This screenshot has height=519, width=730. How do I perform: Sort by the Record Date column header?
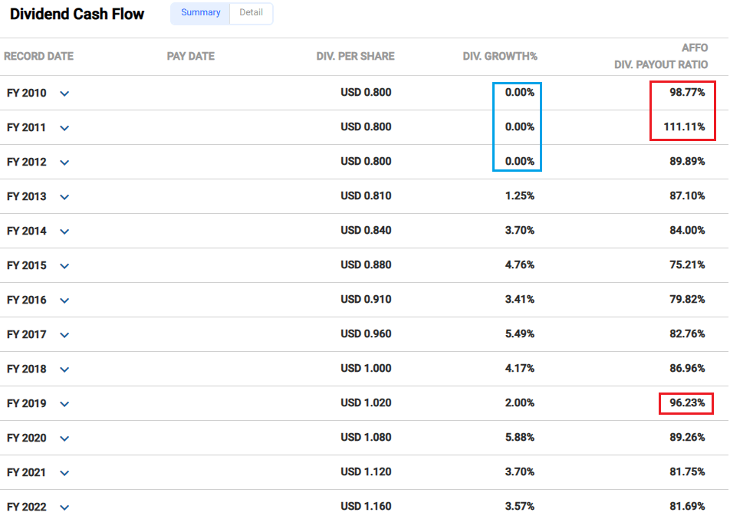coord(38,56)
